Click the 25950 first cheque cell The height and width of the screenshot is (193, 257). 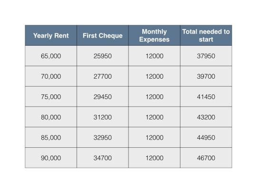click(103, 56)
